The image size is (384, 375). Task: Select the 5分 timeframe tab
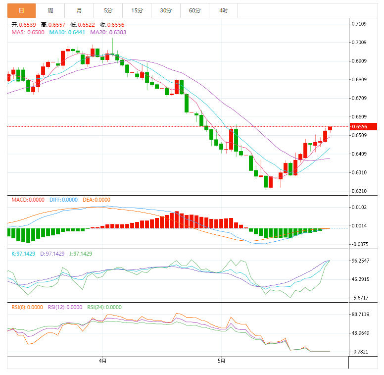[108, 10]
